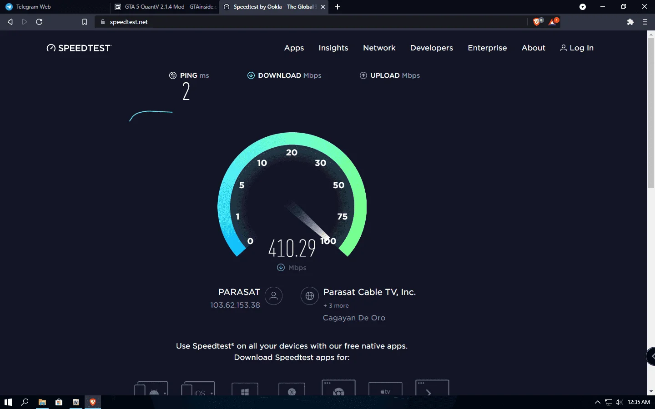Click the UPLOAD Mbps arrow icon
Viewport: 655px width, 409px height.
[x=363, y=75]
